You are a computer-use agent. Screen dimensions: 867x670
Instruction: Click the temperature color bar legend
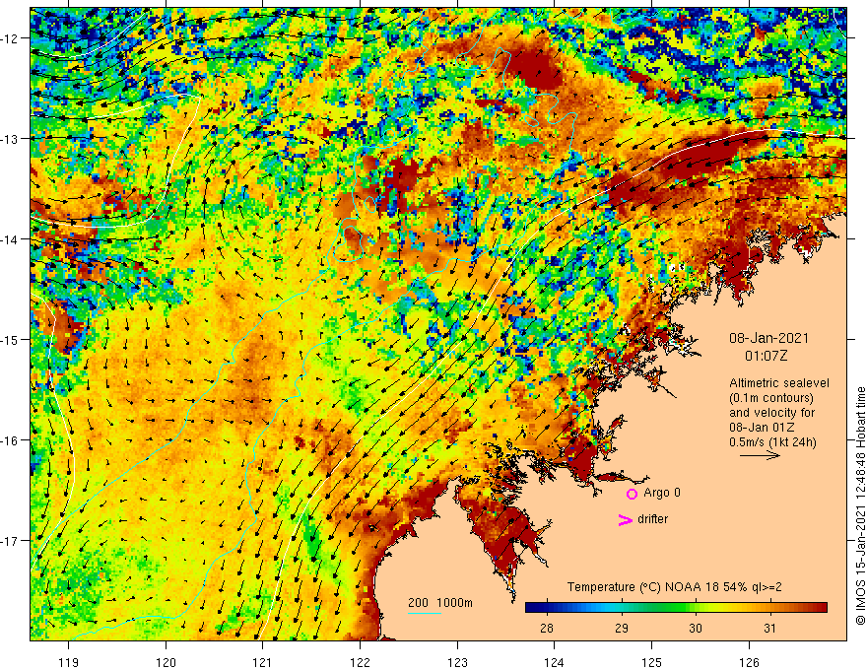point(676,608)
